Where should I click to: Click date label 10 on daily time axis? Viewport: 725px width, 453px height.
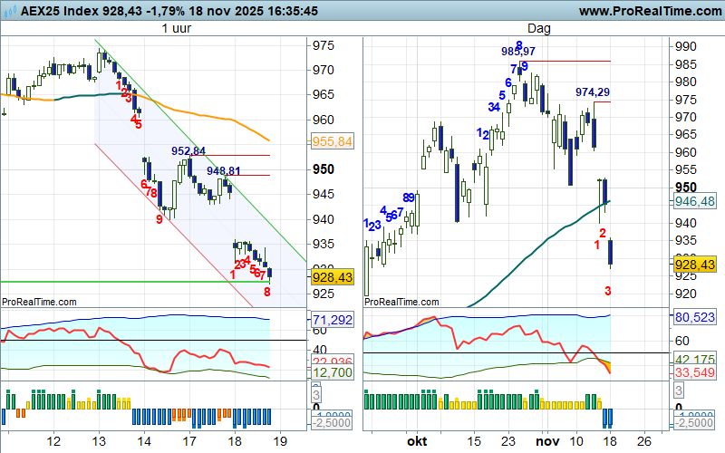tap(576, 441)
